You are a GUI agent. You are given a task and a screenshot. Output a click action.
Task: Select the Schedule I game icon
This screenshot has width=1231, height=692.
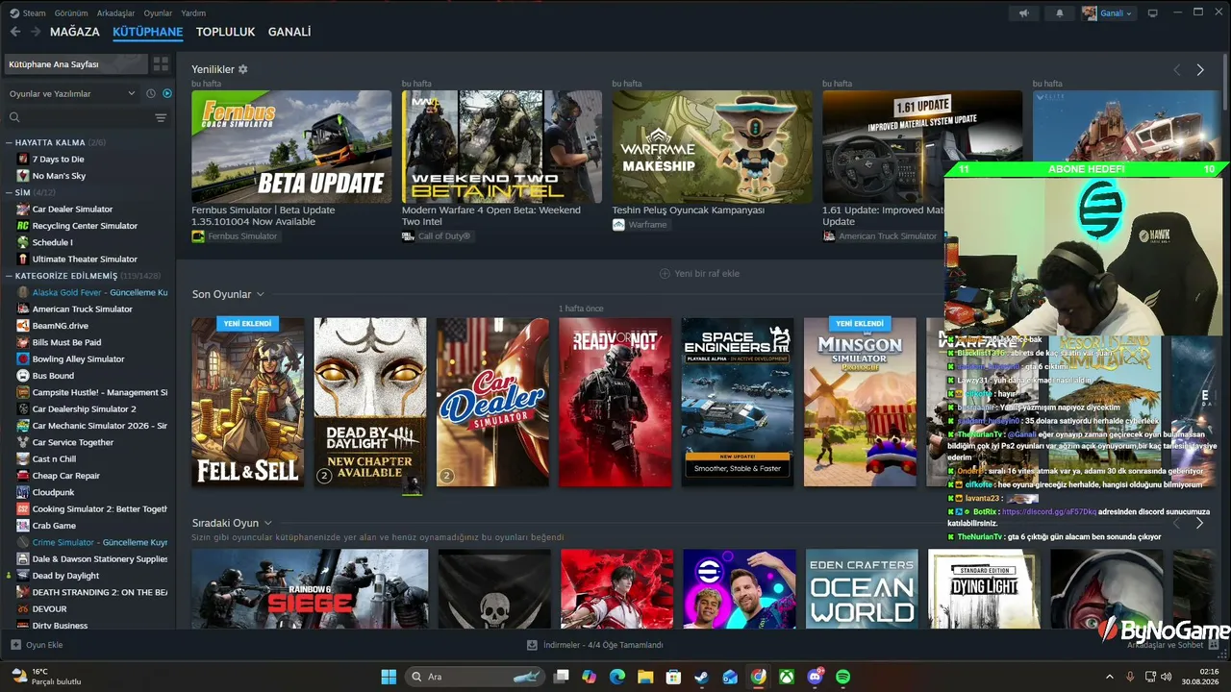(x=23, y=242)
